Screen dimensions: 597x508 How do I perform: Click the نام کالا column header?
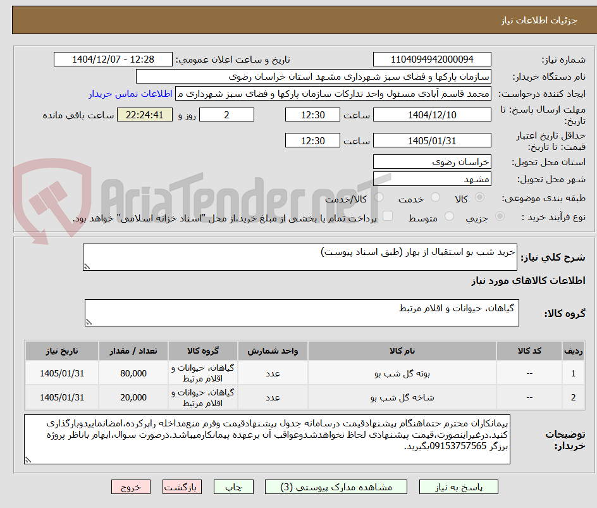click(402, 350)
